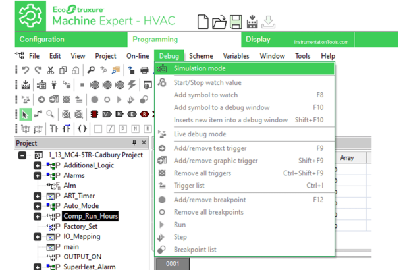Click the Save floppy disk icon in header

click(x=236, y=22)
